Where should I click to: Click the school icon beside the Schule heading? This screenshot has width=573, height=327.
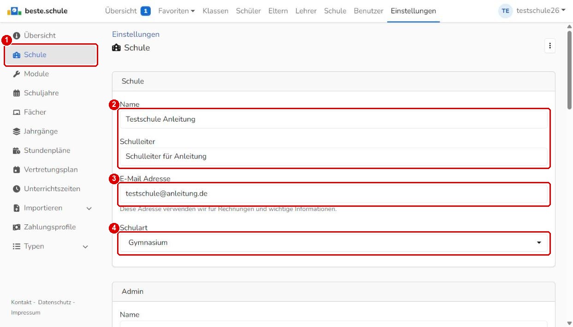tap(116, 47)
